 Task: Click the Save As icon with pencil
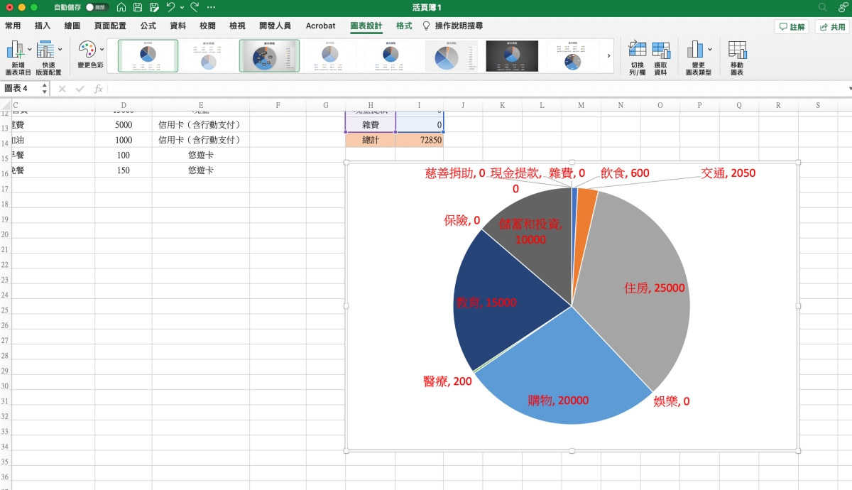pyautogui.click(x=154, y=7)
